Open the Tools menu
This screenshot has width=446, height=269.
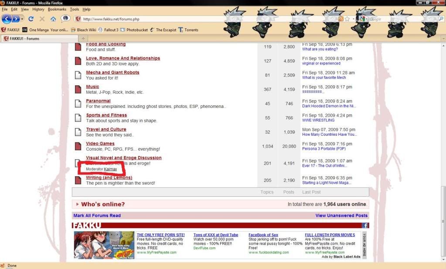click(x=74, y=9)
